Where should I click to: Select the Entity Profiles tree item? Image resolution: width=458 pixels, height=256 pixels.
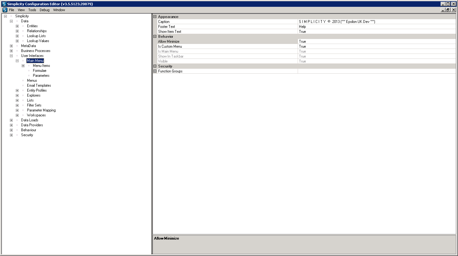click(x=37, y=90)
